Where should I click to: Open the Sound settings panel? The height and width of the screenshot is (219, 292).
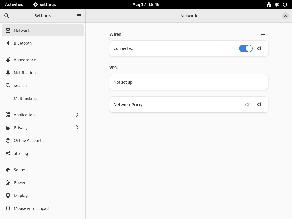click(x=43, y=170)
